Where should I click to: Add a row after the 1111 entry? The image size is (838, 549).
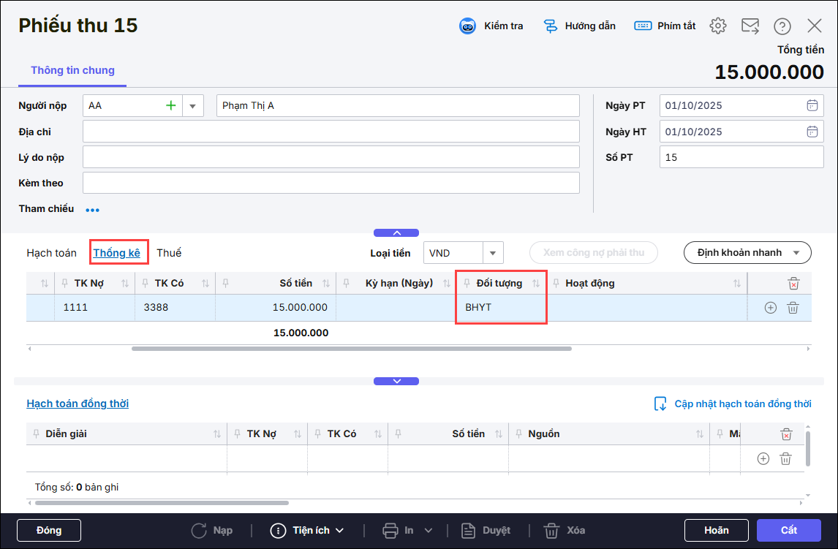[770, 308]
